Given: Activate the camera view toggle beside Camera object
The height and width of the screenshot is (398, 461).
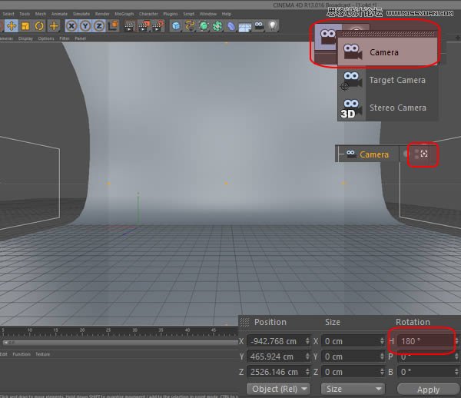Looking at the screenshot, I should coord(423,154).
